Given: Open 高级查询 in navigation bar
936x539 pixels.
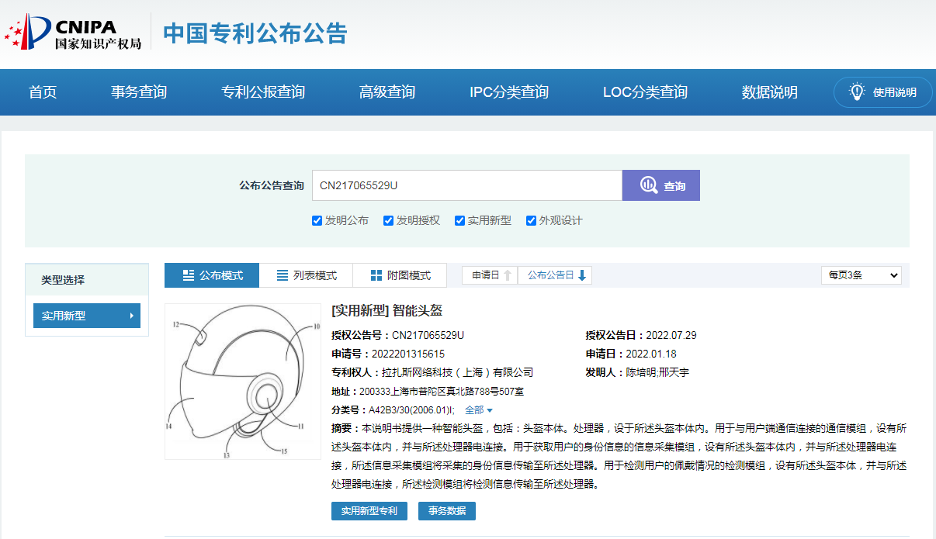Looking at the screenshot, I should pyautogui.click(x=387, y=92).
